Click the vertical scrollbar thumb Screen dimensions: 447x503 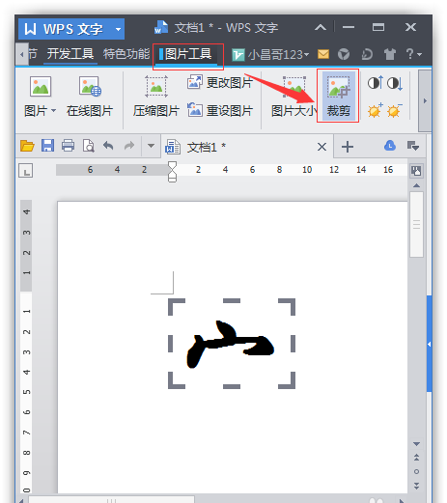tap(416, 225)
